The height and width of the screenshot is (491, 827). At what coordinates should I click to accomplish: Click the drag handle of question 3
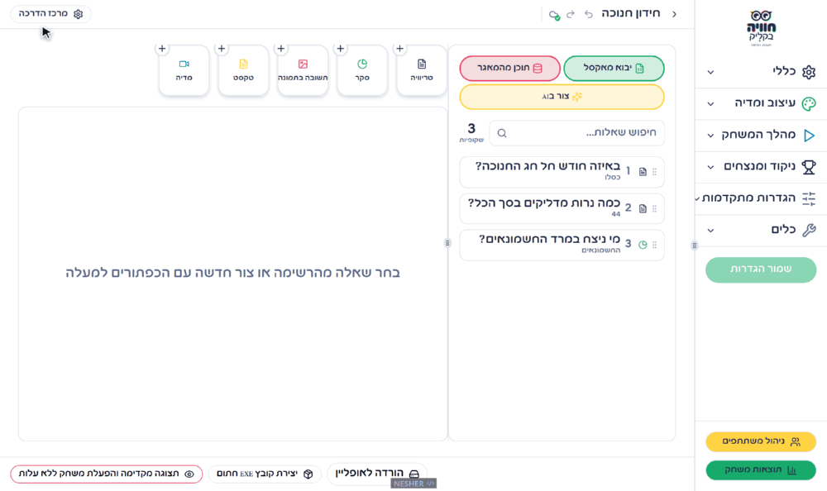654,245
